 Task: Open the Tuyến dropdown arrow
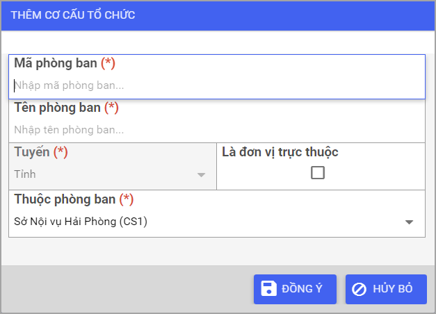(201, 174)
